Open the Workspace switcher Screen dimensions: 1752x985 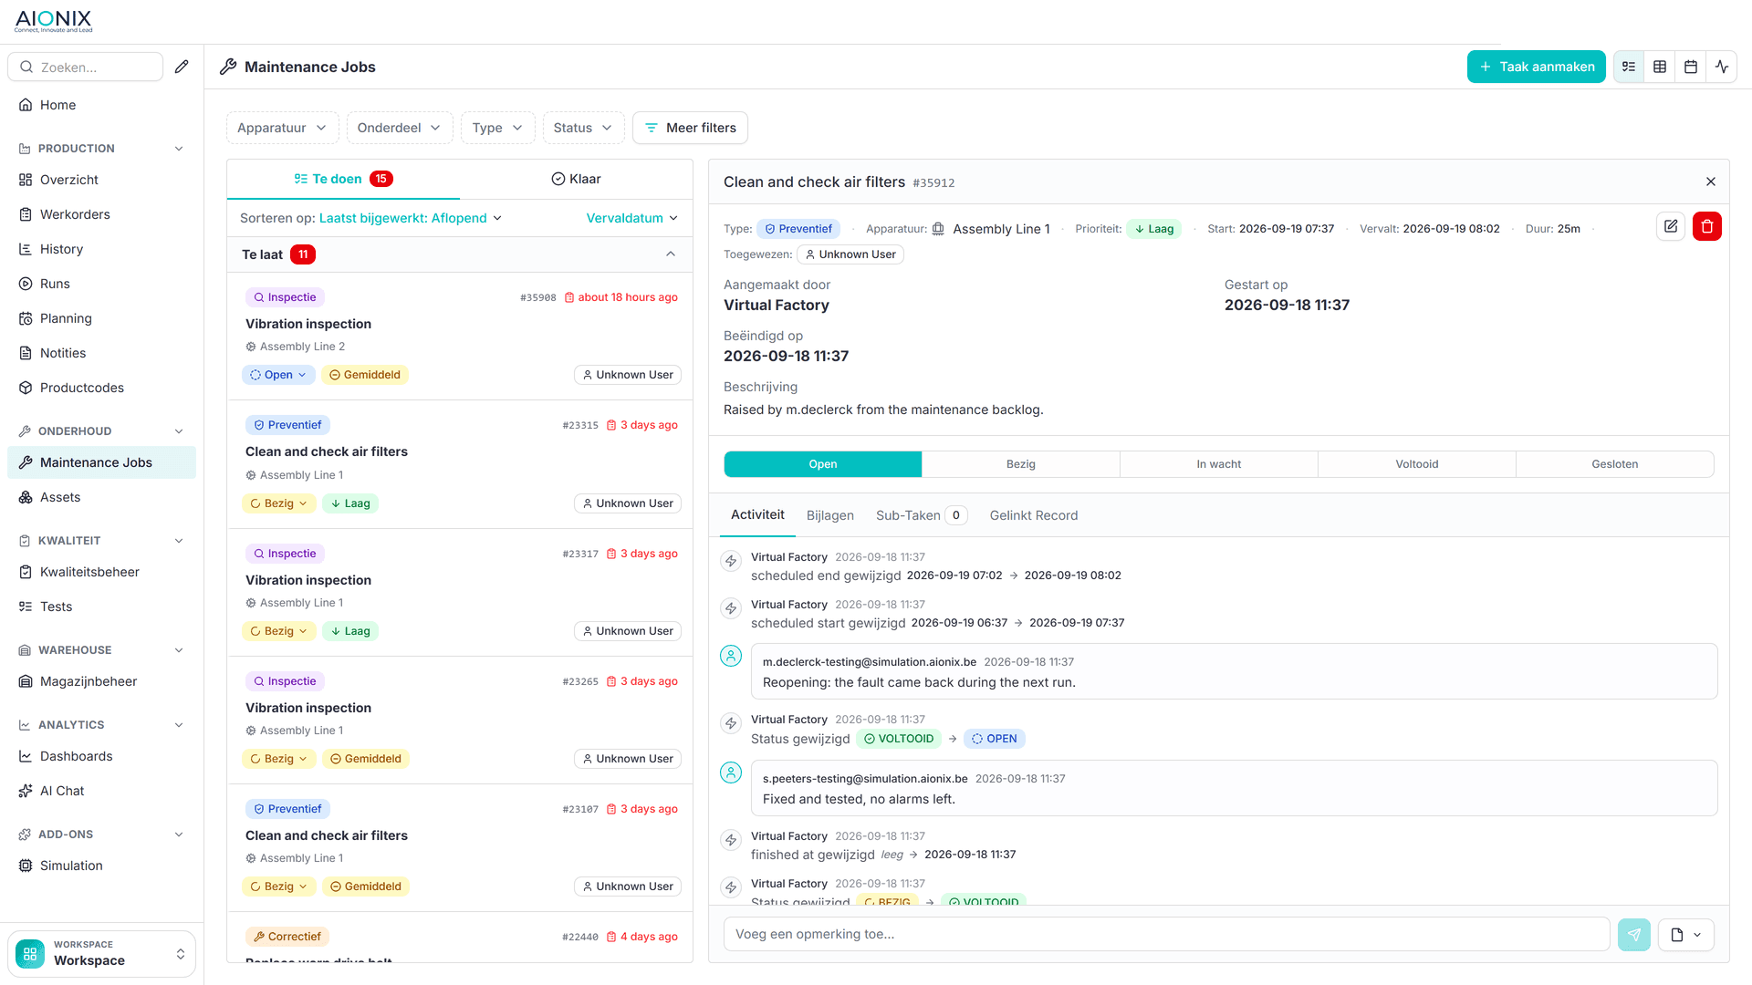101,953
